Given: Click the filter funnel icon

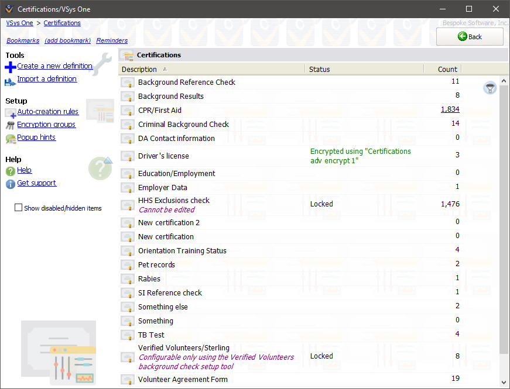Looking at the screenshot, I should pos(490,88).
